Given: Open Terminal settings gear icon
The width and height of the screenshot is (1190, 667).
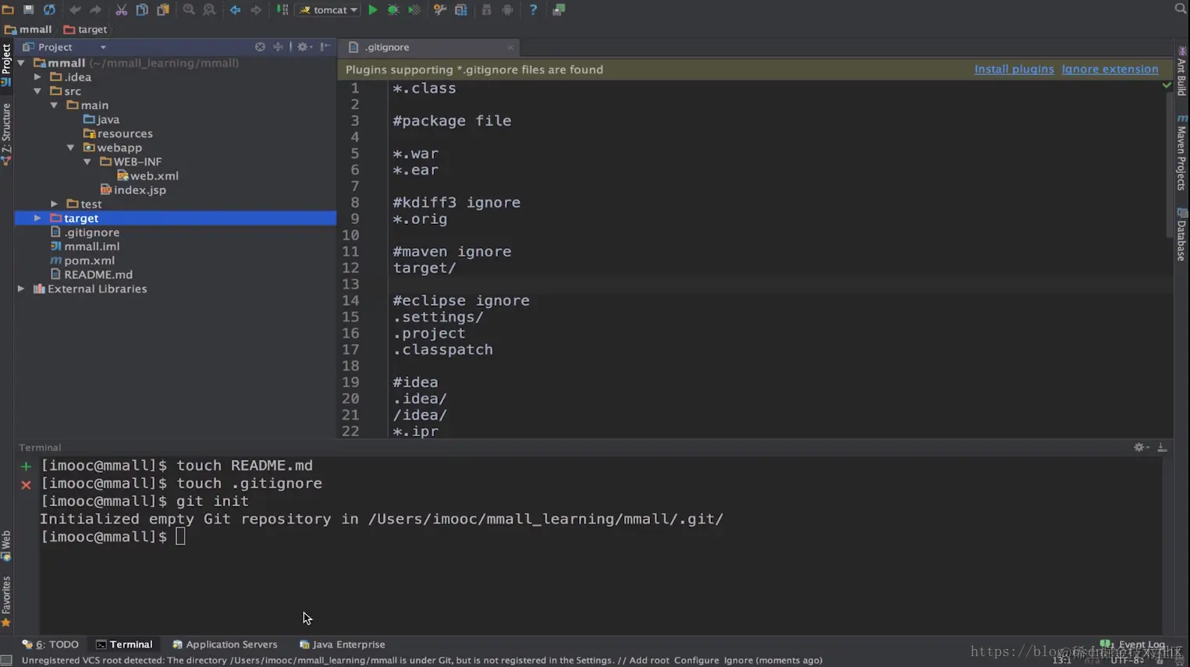Looking at the screenshot, I should (1141, 447).
